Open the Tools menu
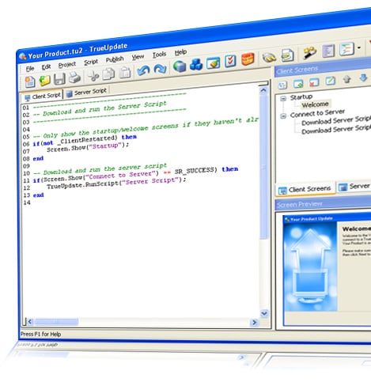 pos(159,55)
